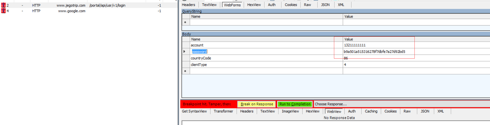Select the highlighted password name cell

coord(199,52)
